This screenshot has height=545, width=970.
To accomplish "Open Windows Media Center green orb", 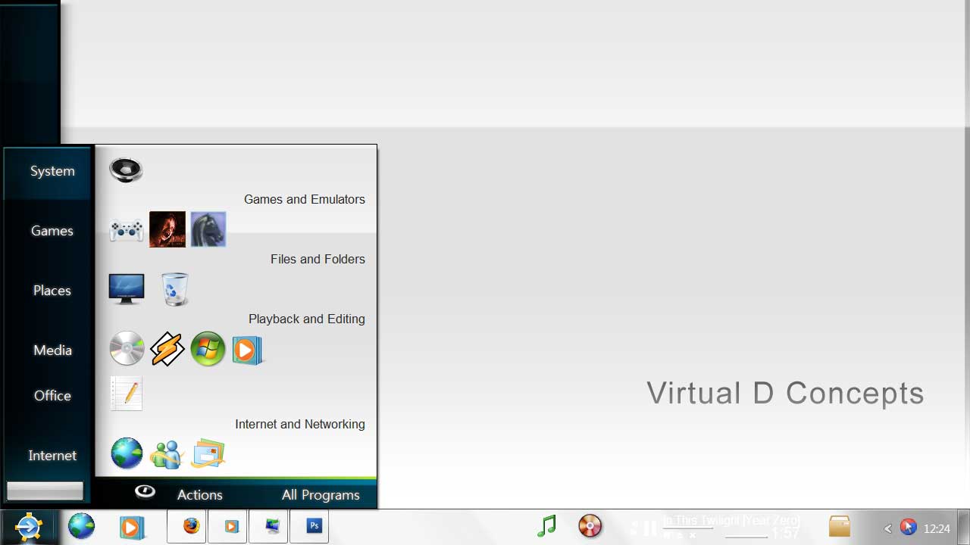I will [208, 350].
